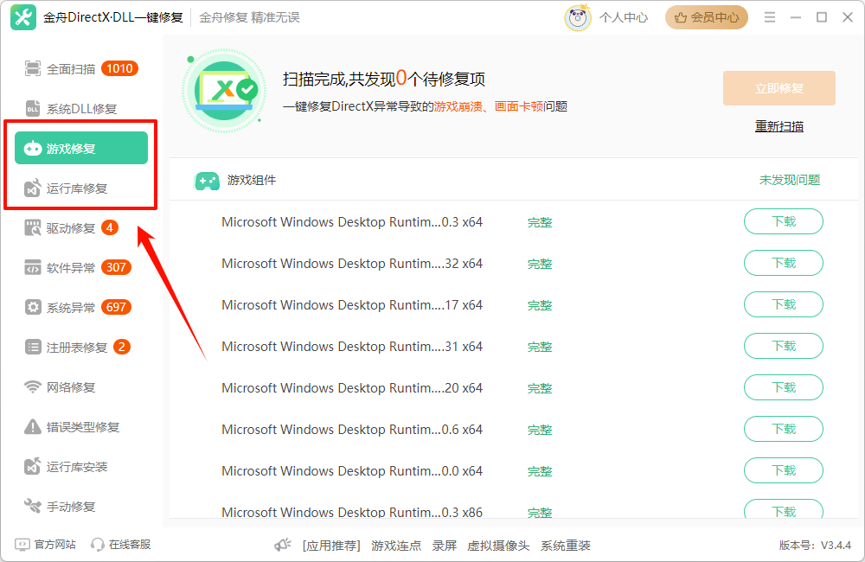Screen dimensions: 865x562
Task: Open 错误类型修复 in the sidebar
Action: click(78, 426)
